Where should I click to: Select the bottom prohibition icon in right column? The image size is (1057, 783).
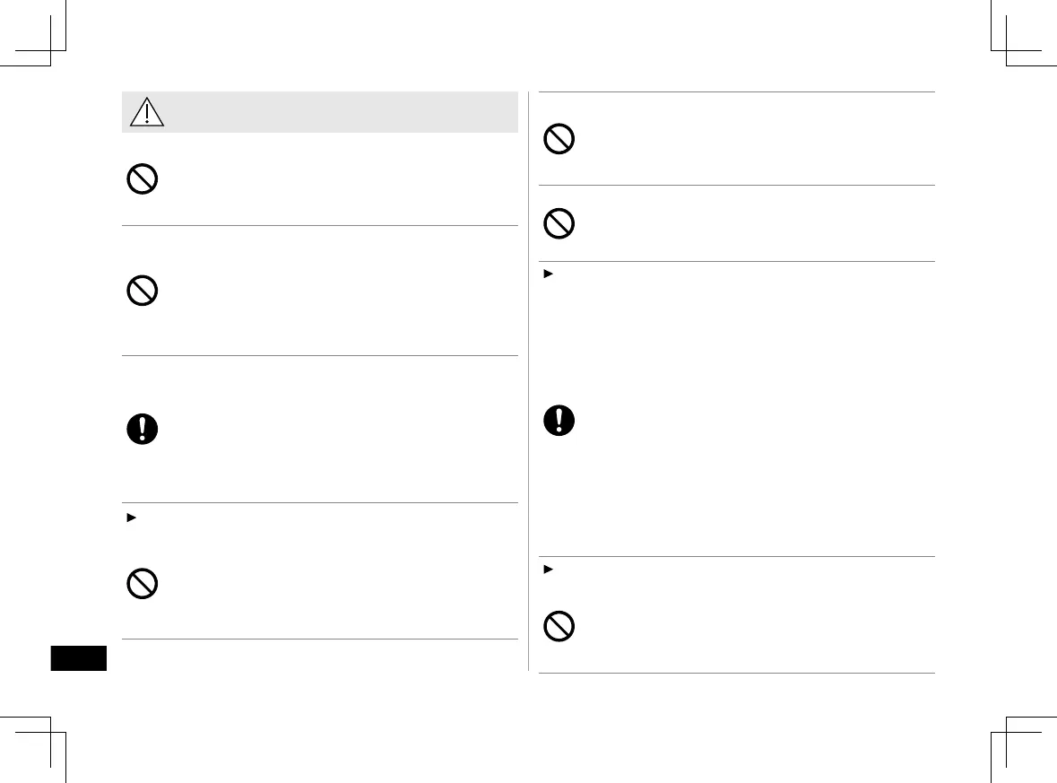tap(559, 626)
